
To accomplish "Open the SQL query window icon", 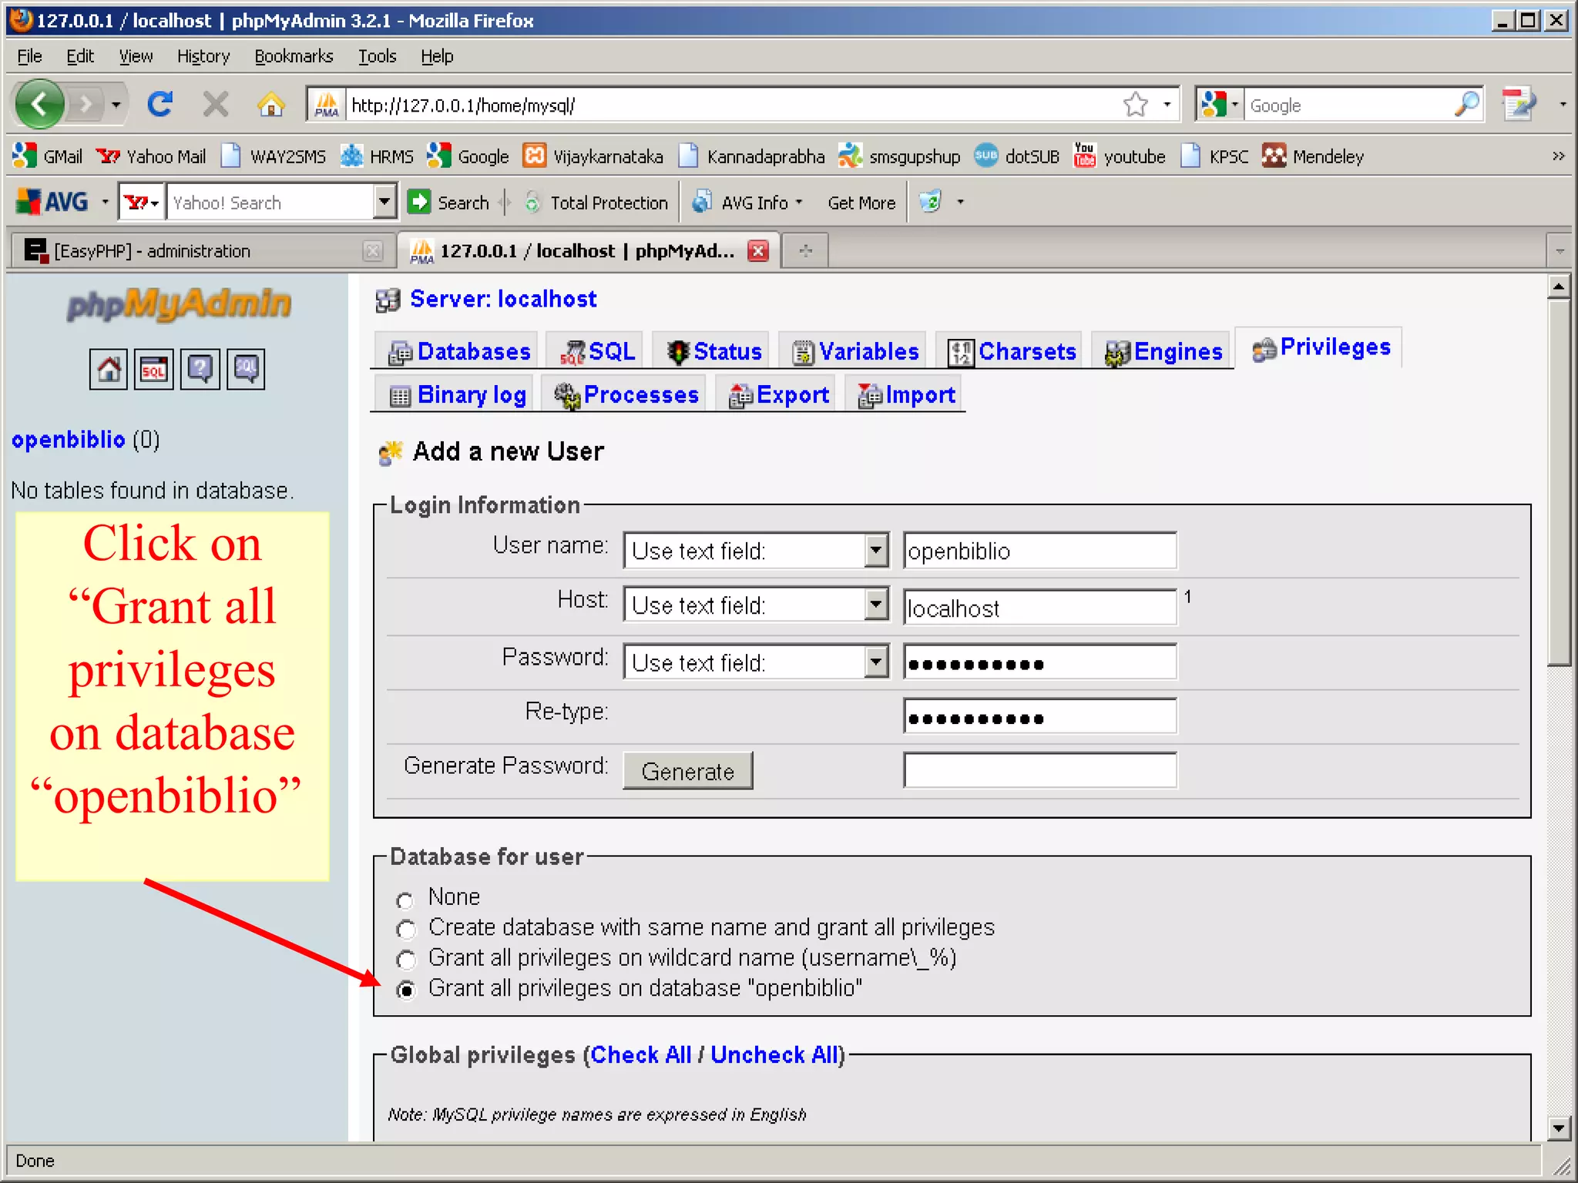I will 153,370.
